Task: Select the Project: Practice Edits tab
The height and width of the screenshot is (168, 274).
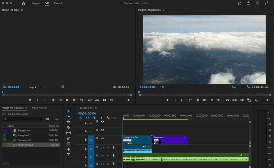Action: pyautogui.click(x=12, y=108)
